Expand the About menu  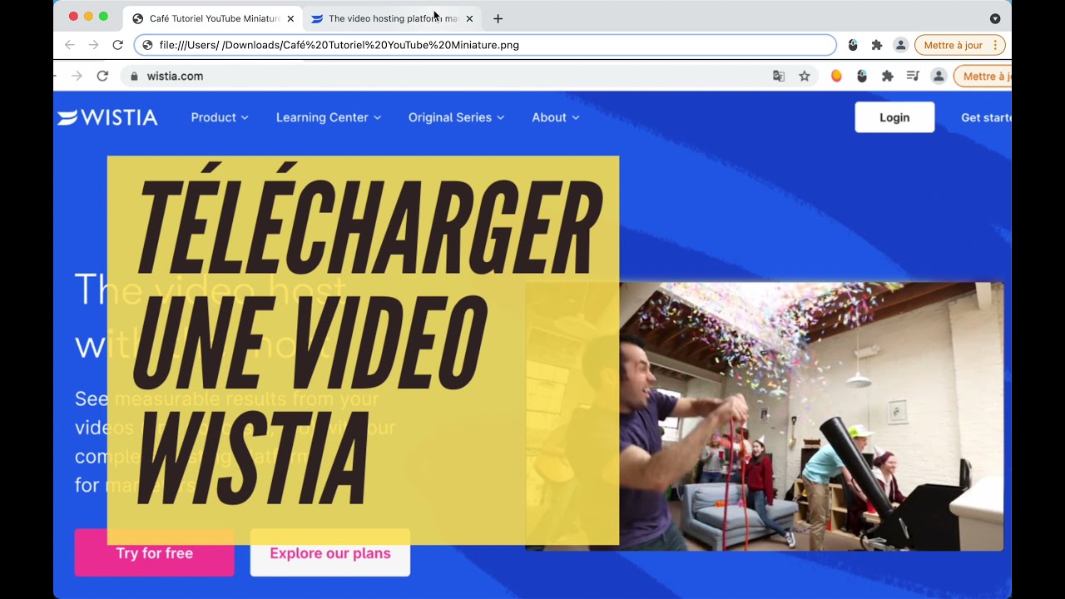556,117
